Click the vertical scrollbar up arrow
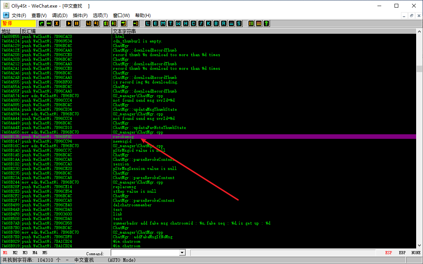423x264 pixels. 419,31
